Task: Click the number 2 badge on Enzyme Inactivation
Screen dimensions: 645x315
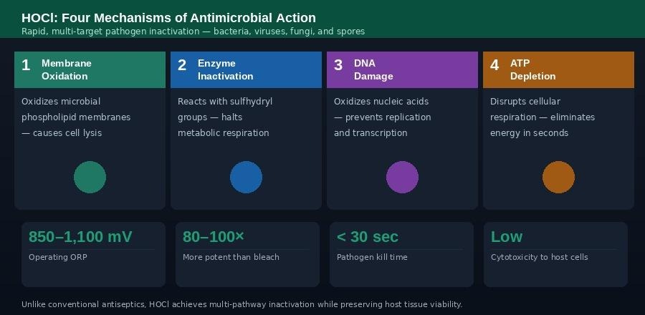Action: point(182,66)
